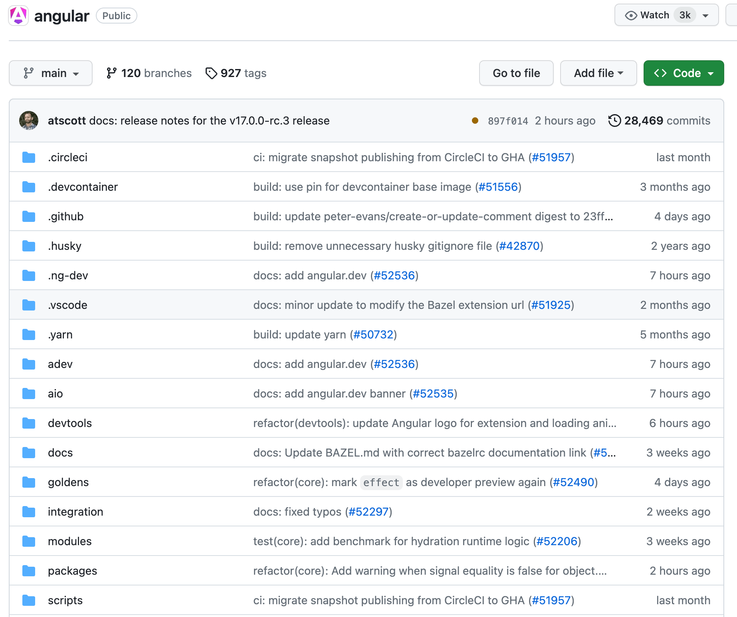Open the goldens folder icon
This screenshot has width=737, height=617.
[x=29, y=482]
